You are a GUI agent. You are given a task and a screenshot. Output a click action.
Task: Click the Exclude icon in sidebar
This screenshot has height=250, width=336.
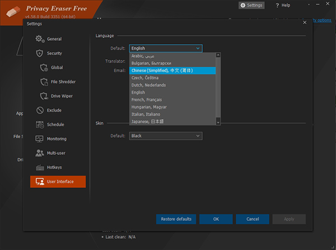(x=40, y=110)
